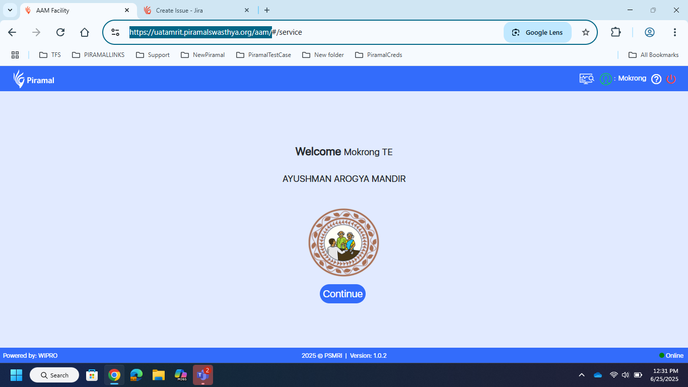688x387 pixels.
Task: Expand the tab search dropdown arrow
Action: pyautogui.click(x=10, y=10)
